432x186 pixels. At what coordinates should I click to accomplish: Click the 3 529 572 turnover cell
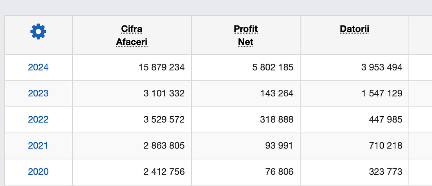point(164,119)
